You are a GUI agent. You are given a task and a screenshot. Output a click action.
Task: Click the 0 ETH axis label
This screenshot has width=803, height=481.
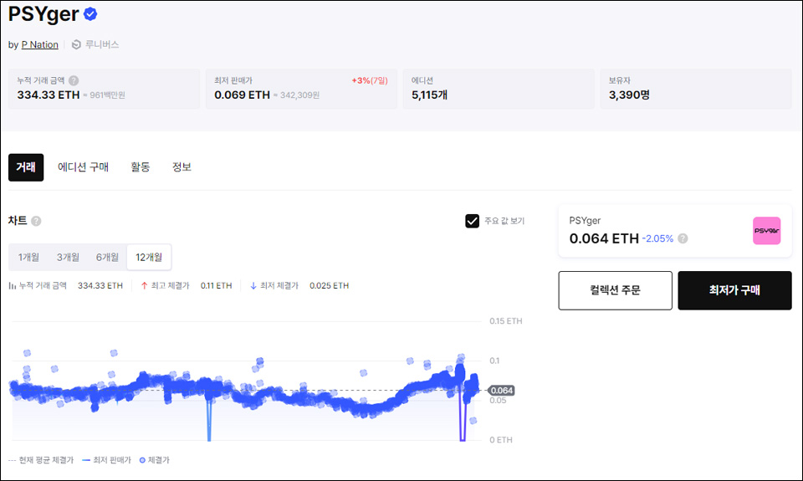[x=501, y=440]
